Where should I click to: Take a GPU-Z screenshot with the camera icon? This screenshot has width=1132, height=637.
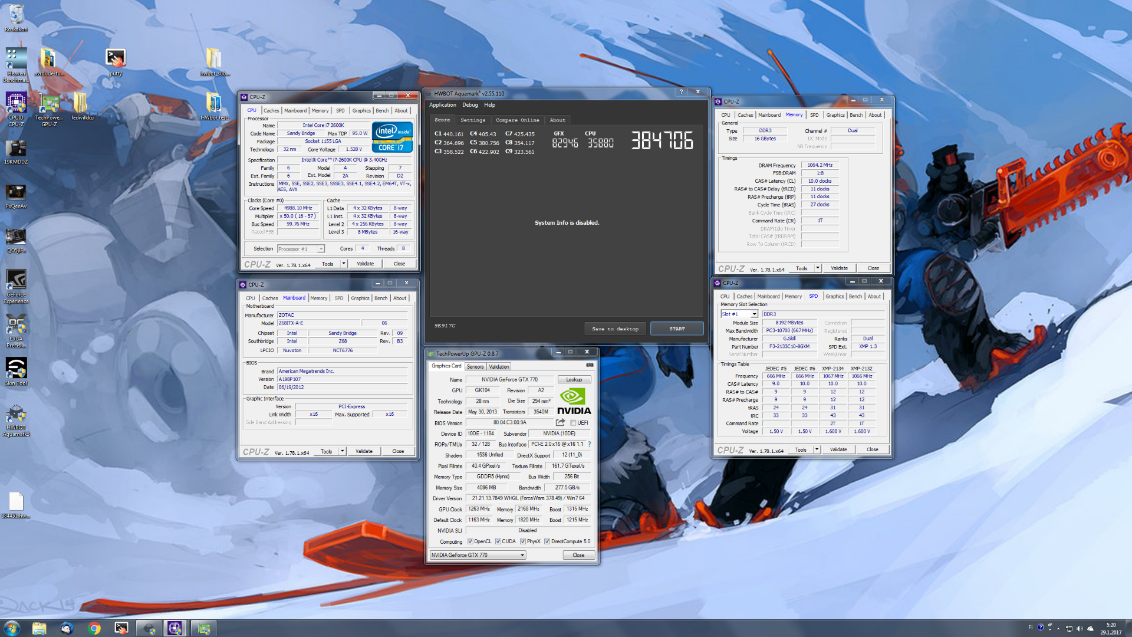[x=590, y=365]
